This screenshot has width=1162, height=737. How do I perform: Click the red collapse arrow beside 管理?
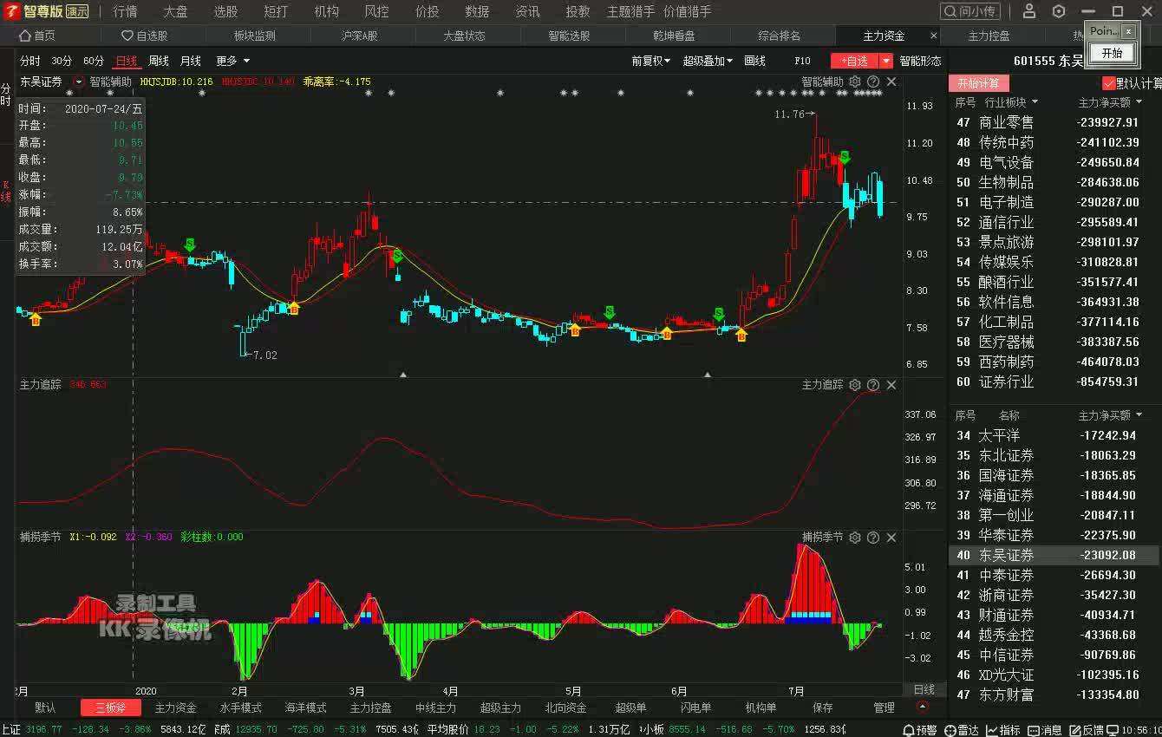[x=922, y=708]
